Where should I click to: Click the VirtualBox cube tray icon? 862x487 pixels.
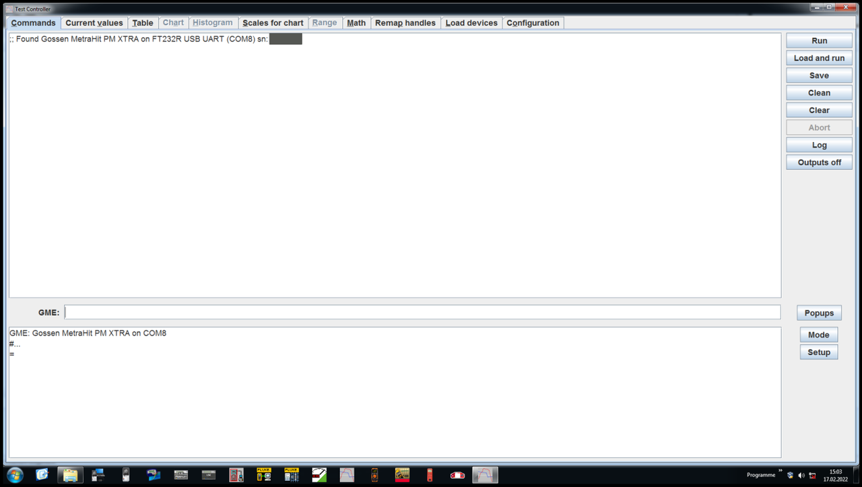790,476
